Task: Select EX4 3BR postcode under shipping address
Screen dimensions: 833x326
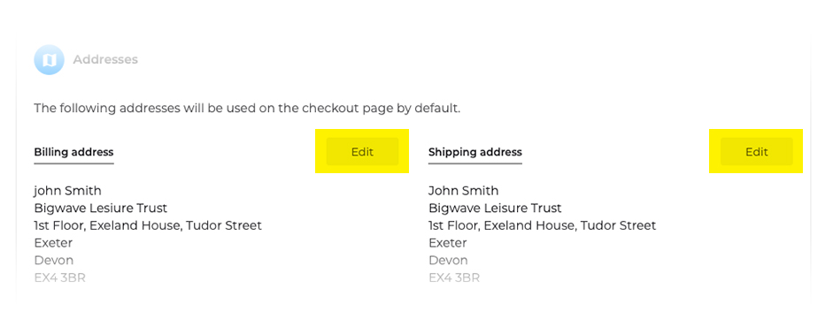Action: pyautogui.click(x=454, y=277)
